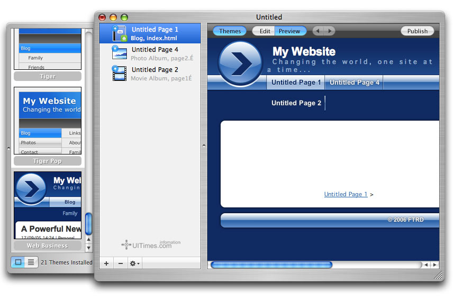
Task: Follow the Untitled Page 1 breadcrumb link
Action: pos(346,194)
